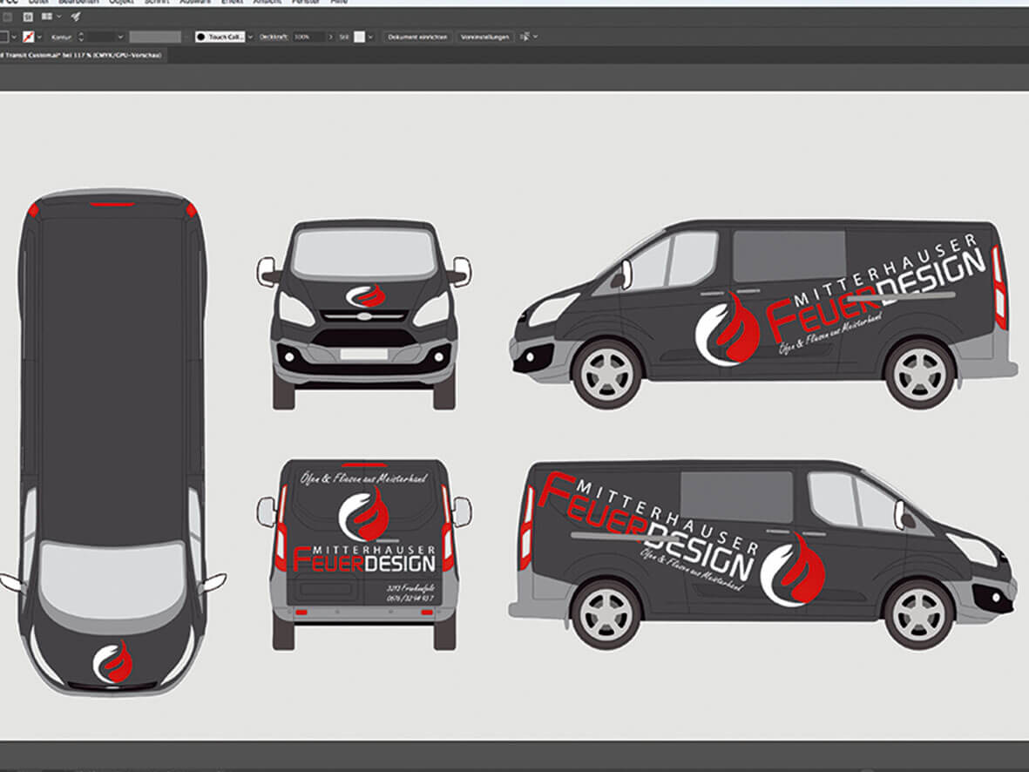Select the Touch Call. brush definition box

click(220, 37)
